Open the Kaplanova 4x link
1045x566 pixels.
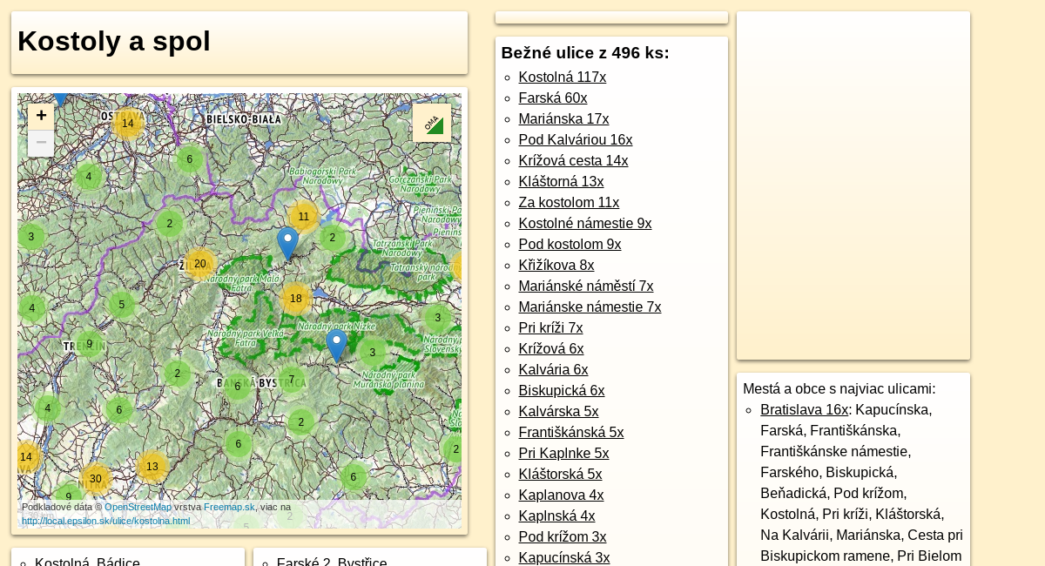point(561,495)
